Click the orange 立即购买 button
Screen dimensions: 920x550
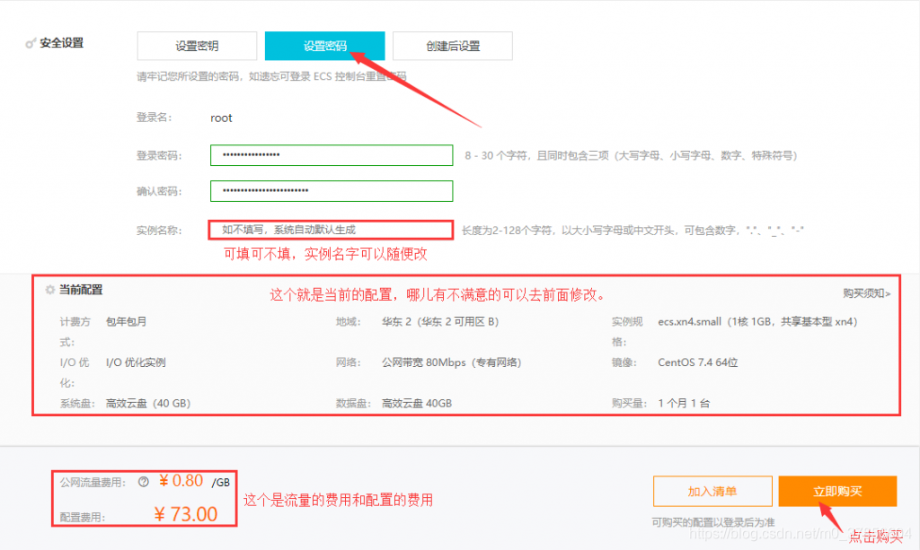[x=838, y=491]
